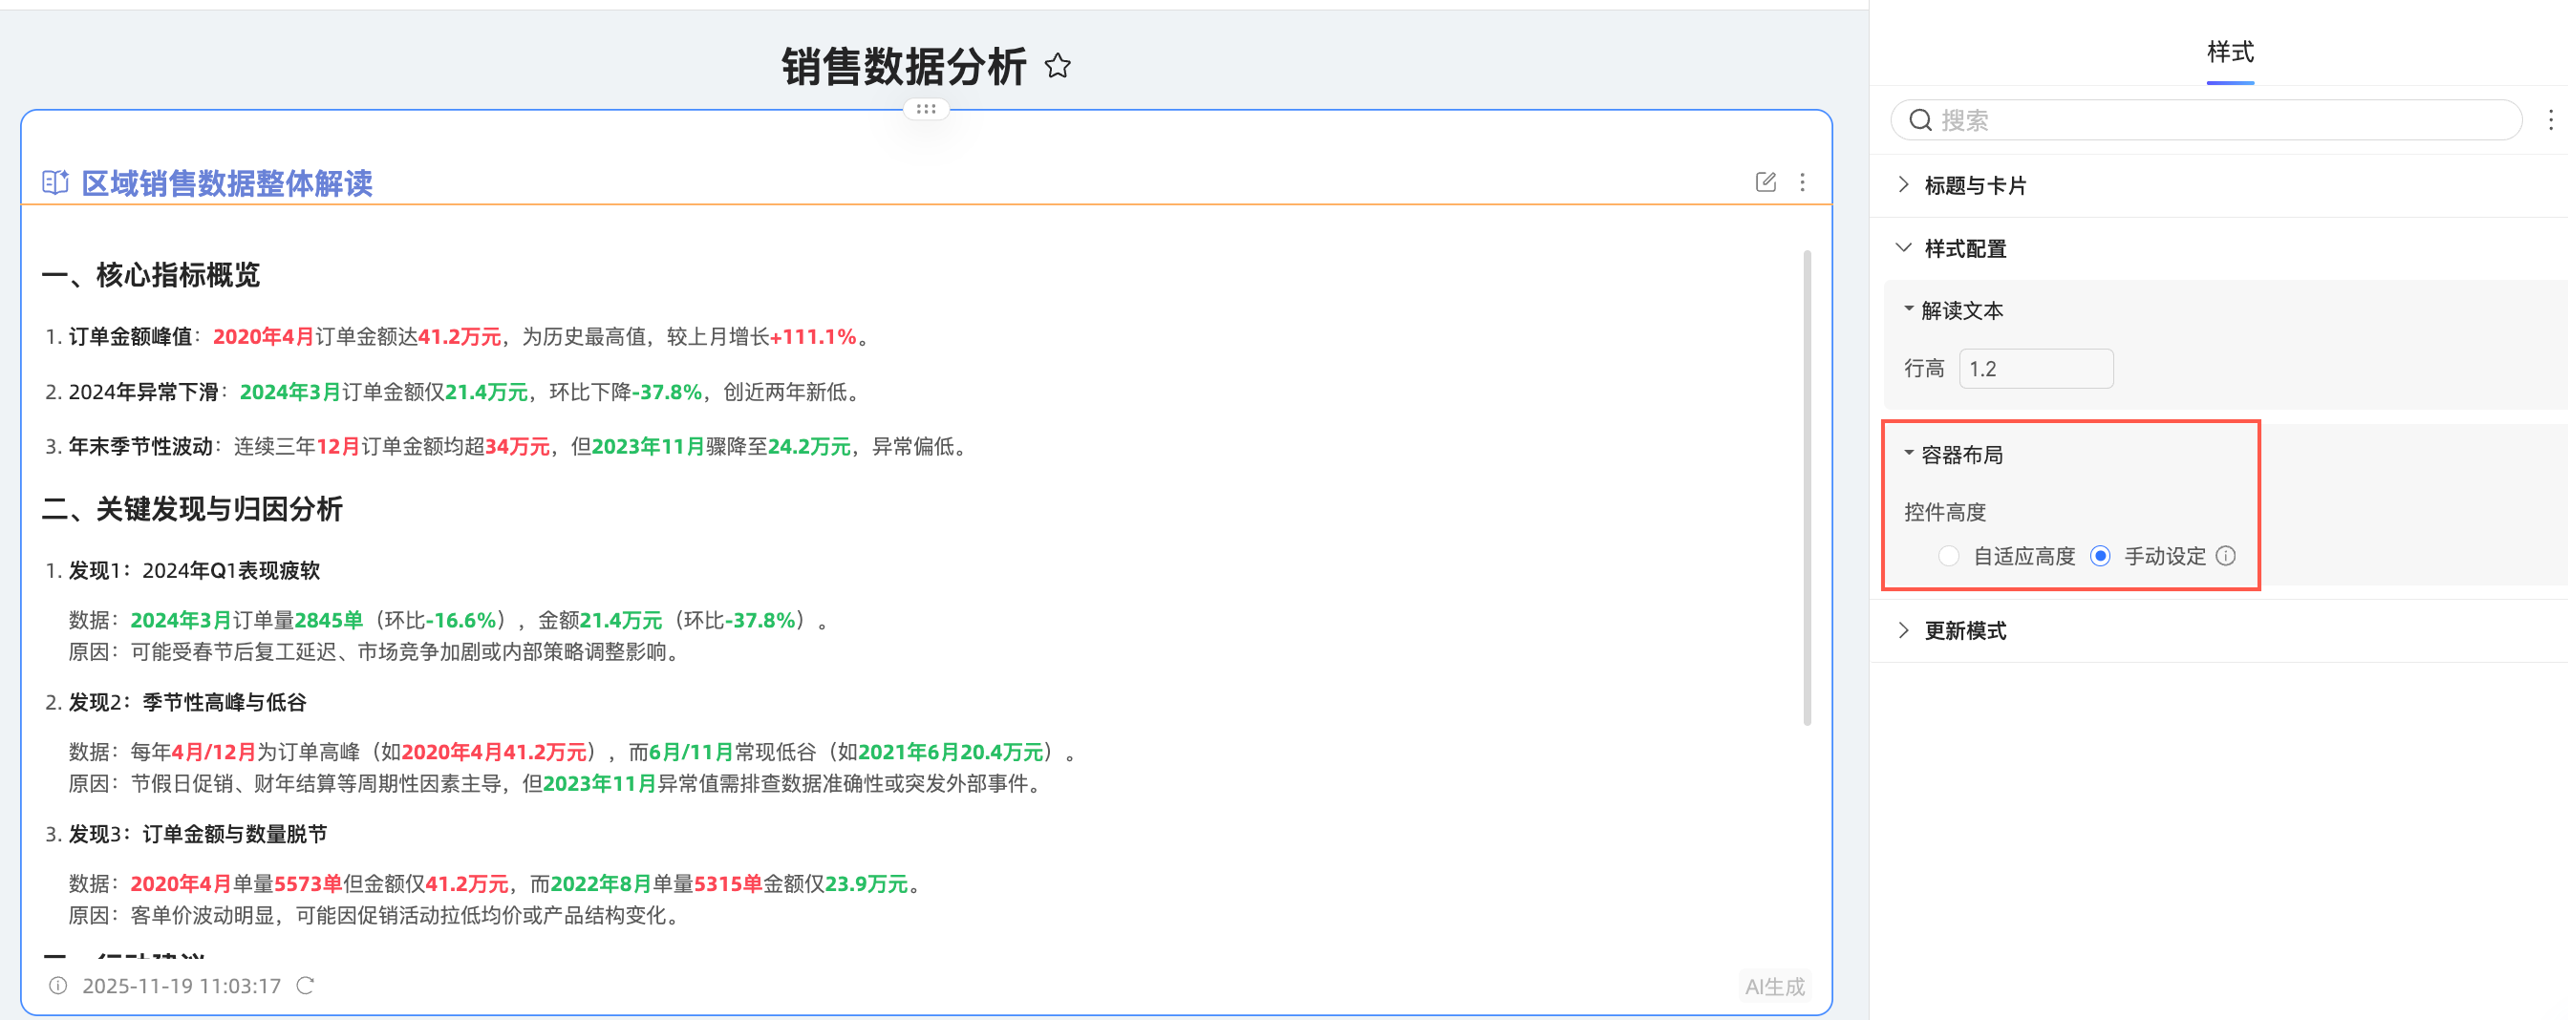Favorite the dashboard with the star icon

pyautogui.click(x=1058, y=67)
